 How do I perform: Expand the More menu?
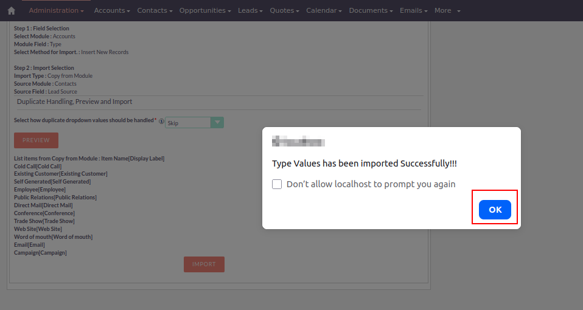point(447,10)
